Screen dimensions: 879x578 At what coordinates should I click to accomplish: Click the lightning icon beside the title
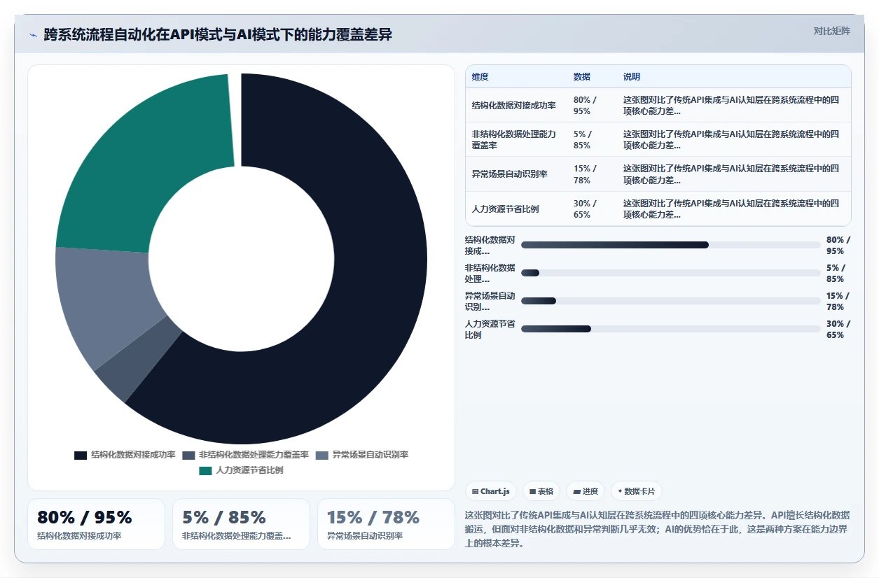[x=33, y=35]
